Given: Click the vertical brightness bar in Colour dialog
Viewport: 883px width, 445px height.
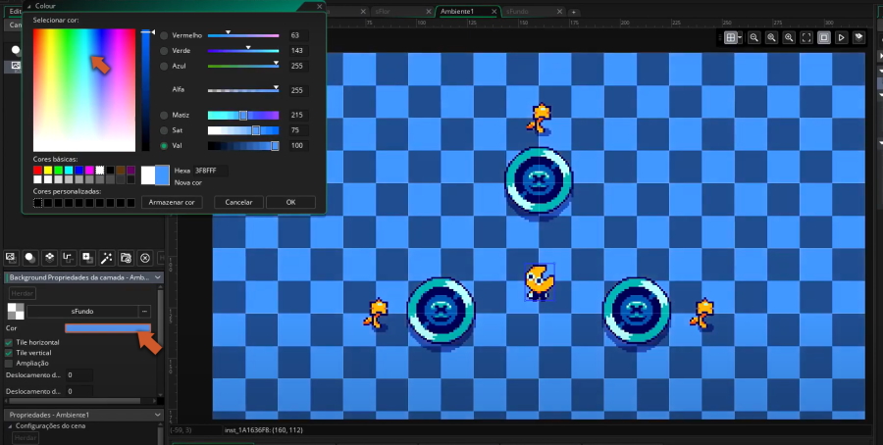Looking at the screenshot, I should pos(146,90).
